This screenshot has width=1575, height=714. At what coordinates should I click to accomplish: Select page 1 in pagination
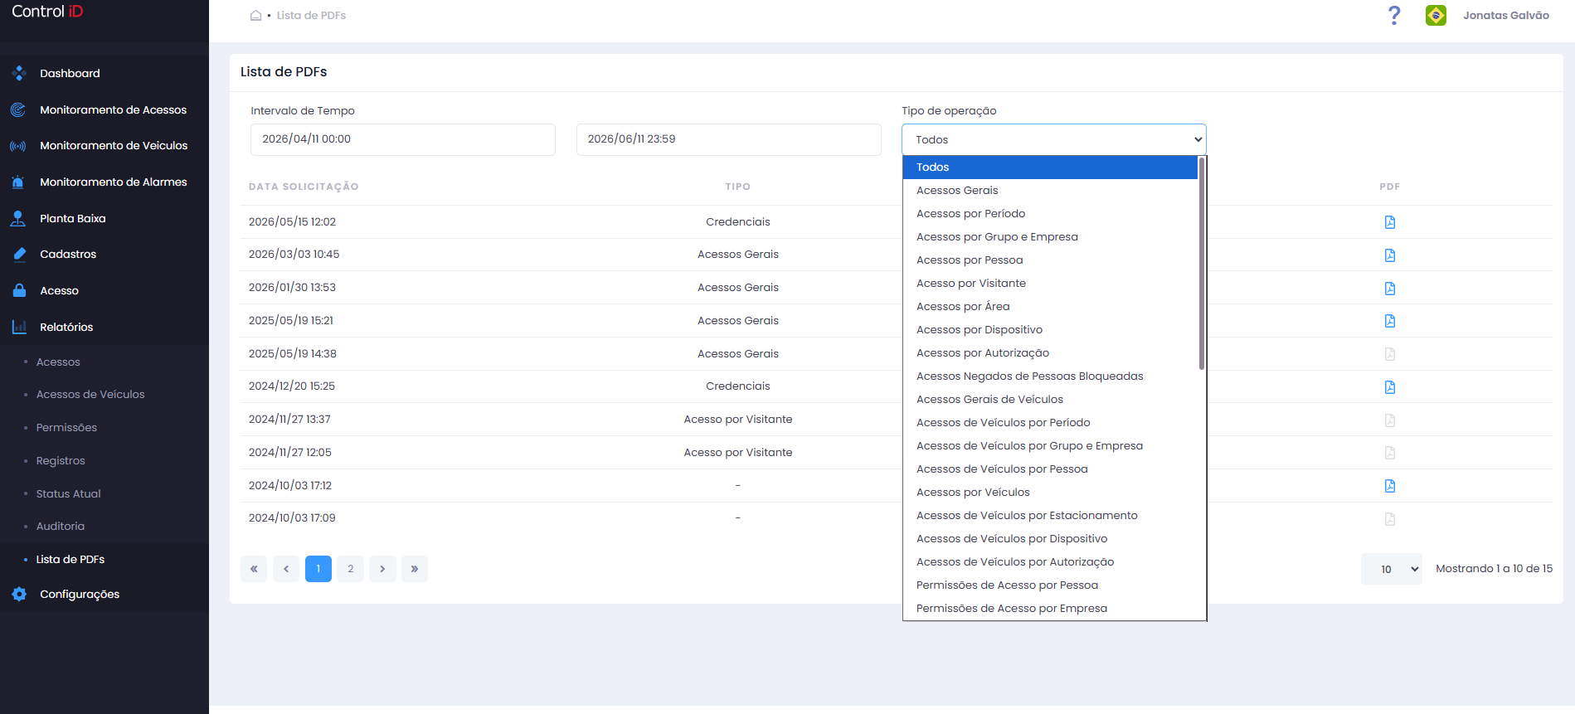click(x=318, y=569)
